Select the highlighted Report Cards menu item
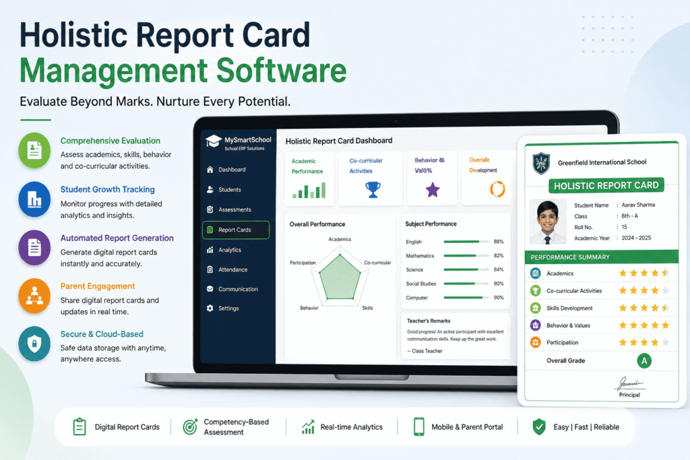Viewport: 690px width, 460px height. point(236,230)
